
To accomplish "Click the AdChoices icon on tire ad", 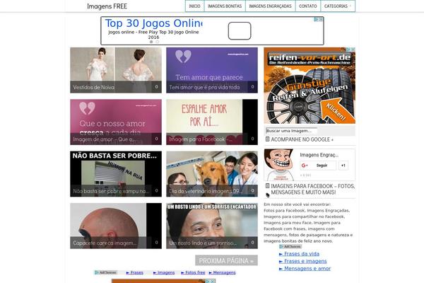I will 348,50.
